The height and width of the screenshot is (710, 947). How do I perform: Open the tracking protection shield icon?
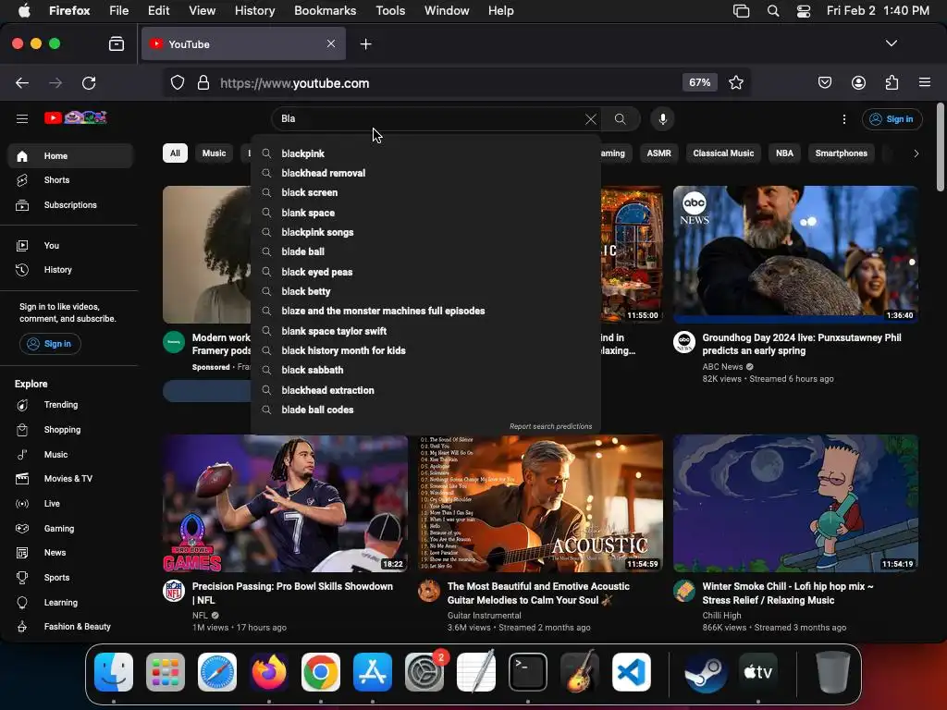[x=177, y=82]
